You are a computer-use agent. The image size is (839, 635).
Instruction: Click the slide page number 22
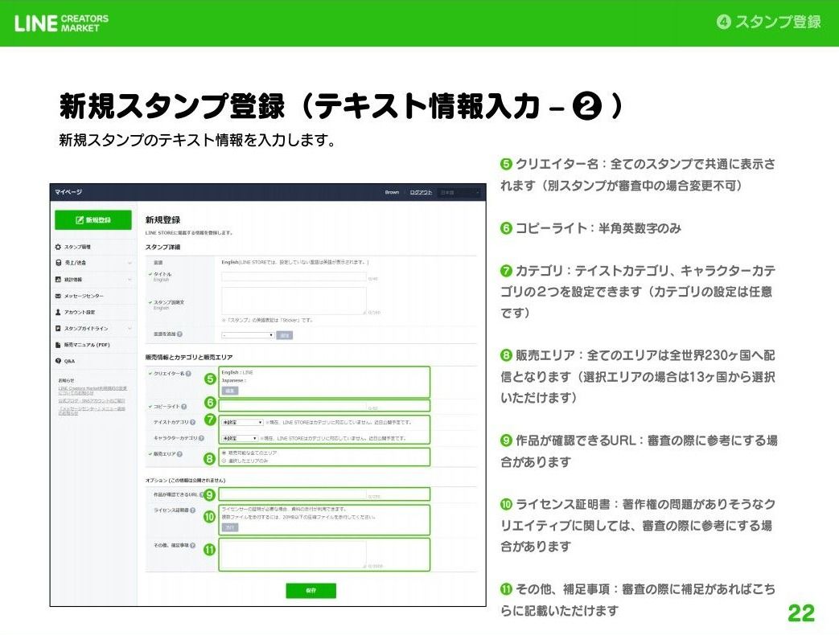pos(801,613)
